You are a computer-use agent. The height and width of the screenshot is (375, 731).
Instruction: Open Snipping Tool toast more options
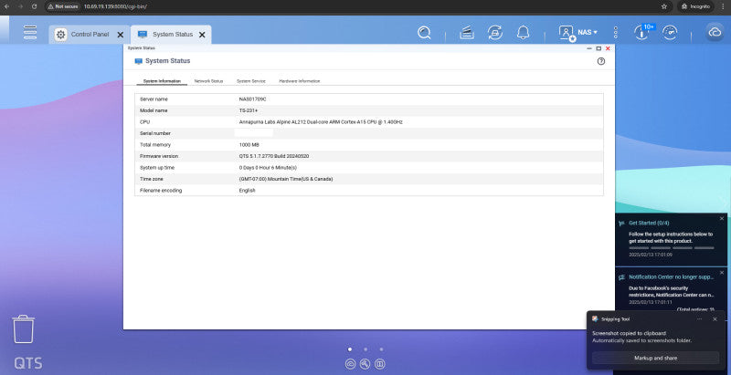(699, 319)
